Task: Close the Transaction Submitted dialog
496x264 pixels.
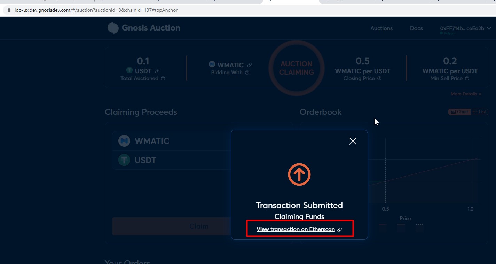Action: (353, 141)
